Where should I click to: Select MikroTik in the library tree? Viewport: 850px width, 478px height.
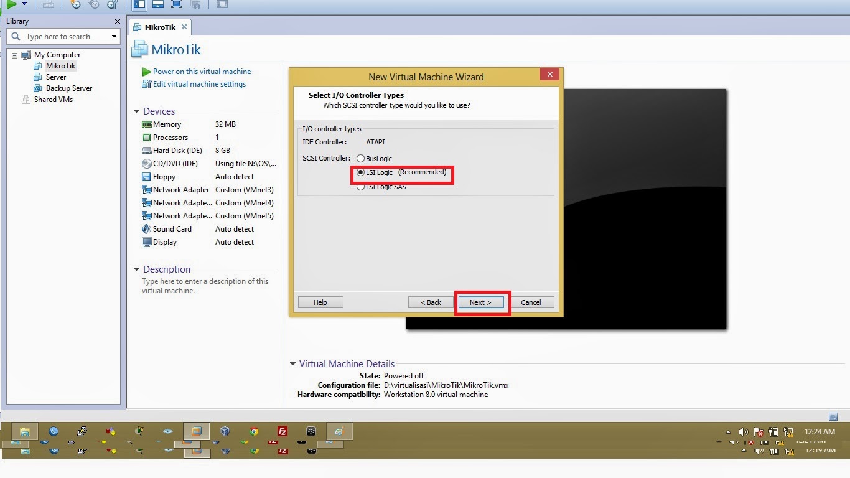coord(60,66)
